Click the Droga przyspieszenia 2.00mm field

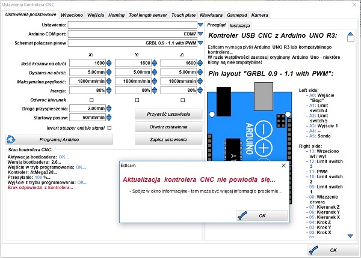tap(87, 109)
